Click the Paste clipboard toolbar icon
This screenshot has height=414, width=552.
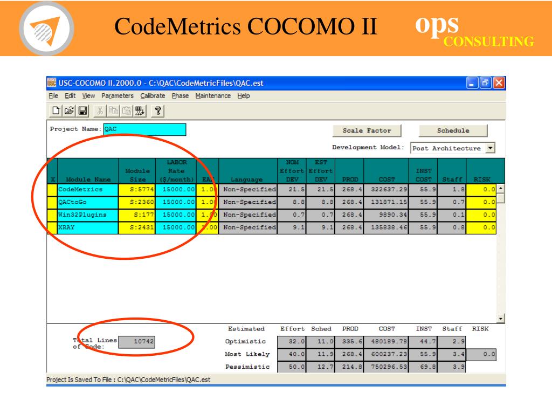126,111
